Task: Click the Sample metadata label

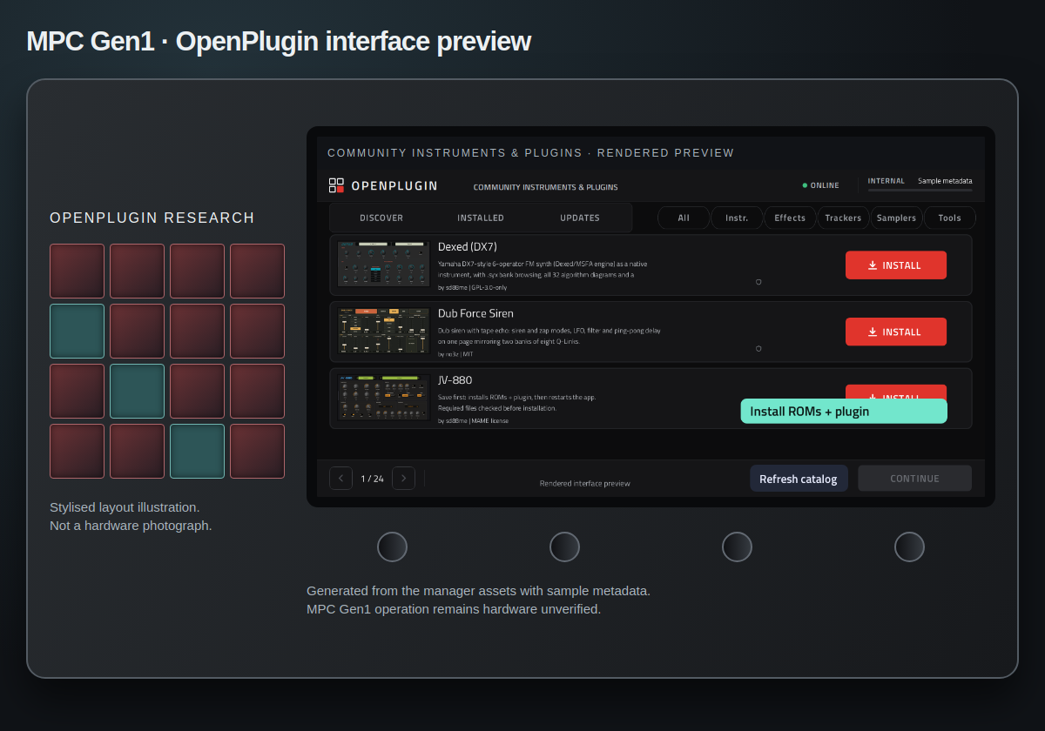Action: tap(945, 181)
